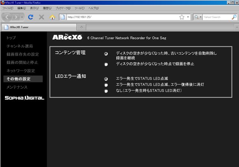The height and width of the screenshot is (167, 239).
Task: Select LED blink then off after error recovery
Action: 106,85
